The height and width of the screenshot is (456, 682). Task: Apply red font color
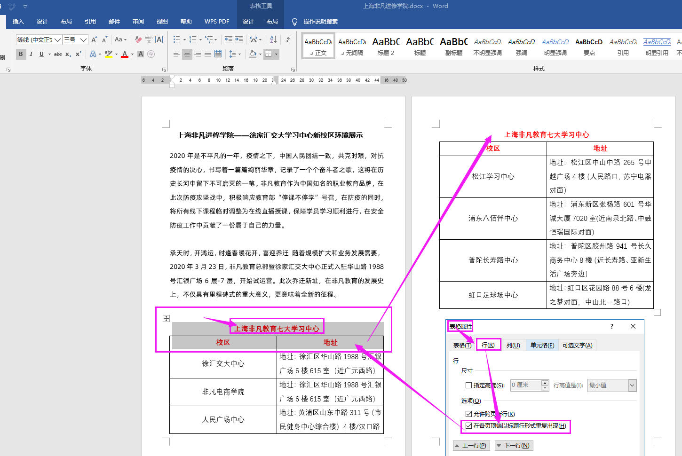(x=125, y=54)
